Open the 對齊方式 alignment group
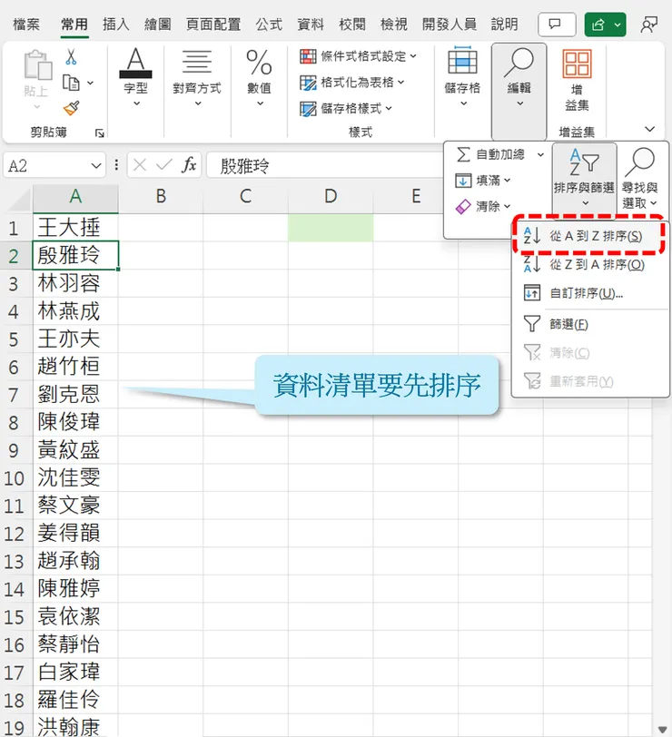Viewport: 672px width, 737px height. pyautogui.click(x=196, y=77)
